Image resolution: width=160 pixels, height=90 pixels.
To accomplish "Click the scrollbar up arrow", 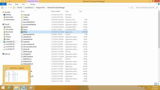I will (x=159, y=11).
